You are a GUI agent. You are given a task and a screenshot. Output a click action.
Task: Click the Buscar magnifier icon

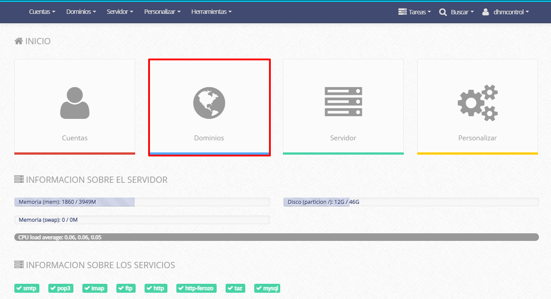443,12
